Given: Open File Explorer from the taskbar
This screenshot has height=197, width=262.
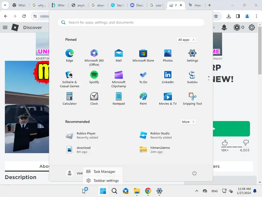Looking at the screenshot, I should [137, 191].
